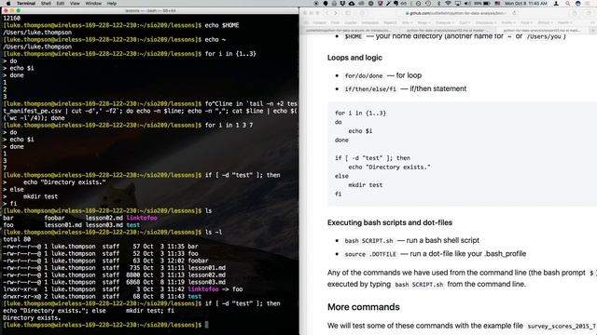Add a new browser tab
597x335 pixels.
pos(592,31)
